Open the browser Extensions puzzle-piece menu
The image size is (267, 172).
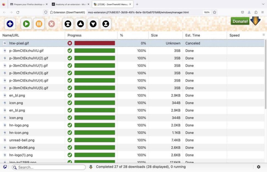(x=256, y=12)
